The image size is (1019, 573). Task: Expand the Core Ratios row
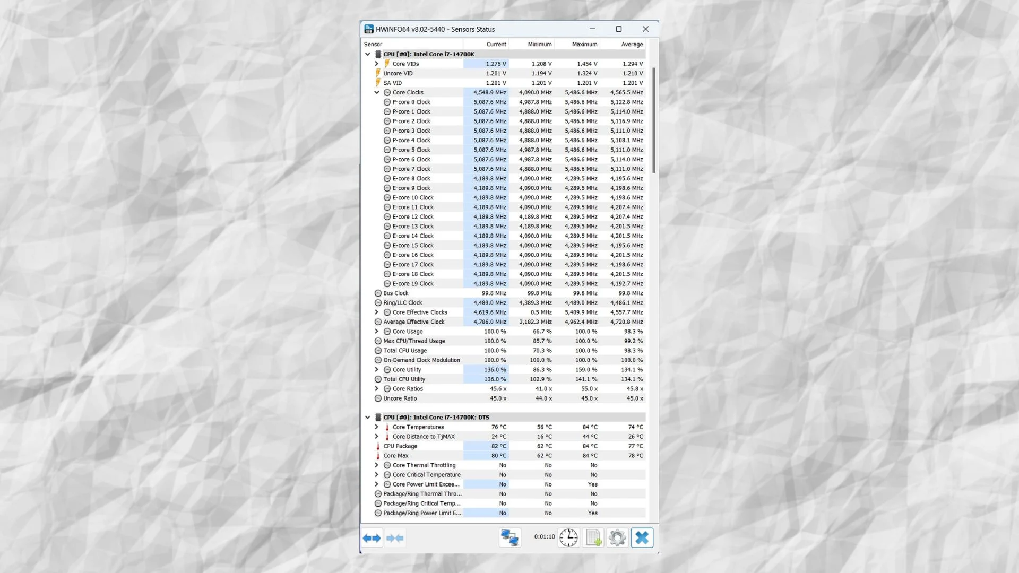pyautogui.click(x=376, y=389)
